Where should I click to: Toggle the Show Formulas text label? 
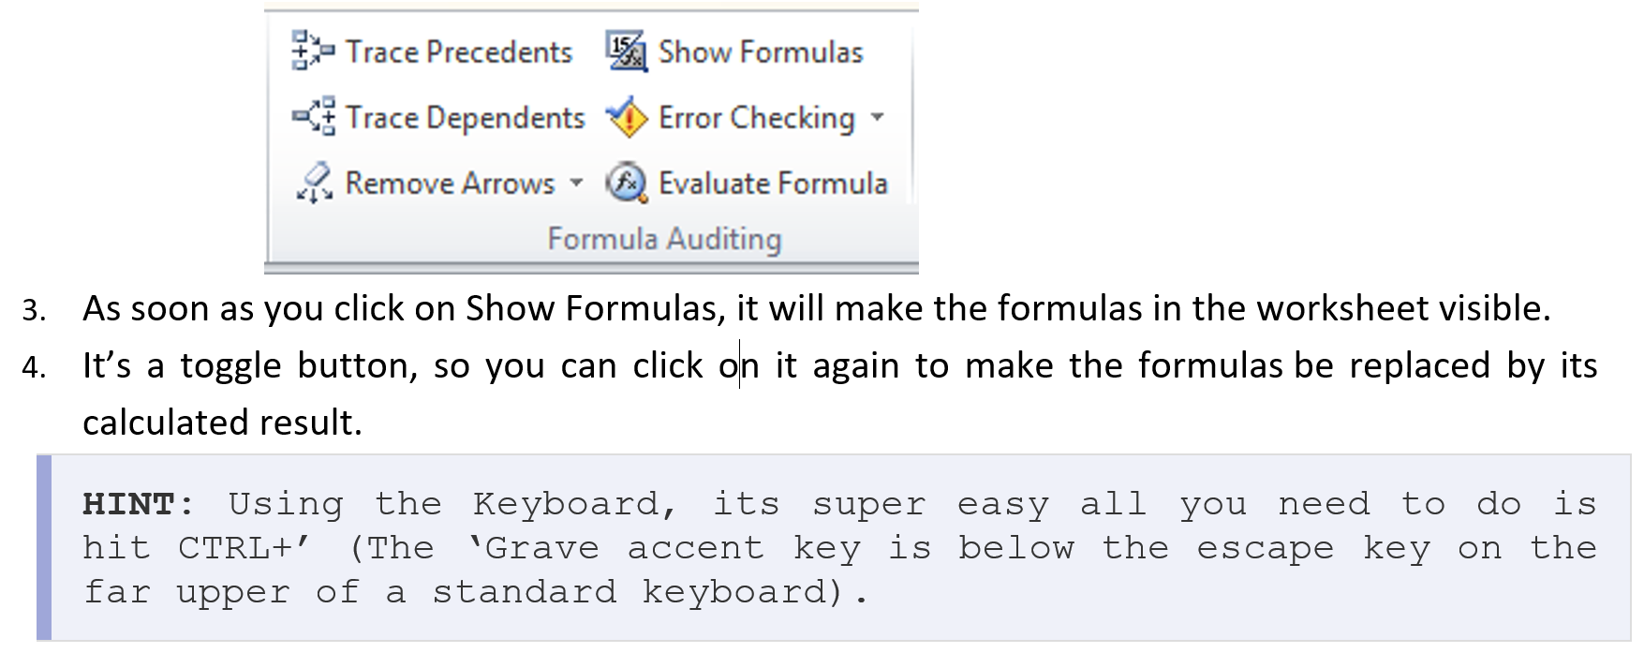coord(761,52)
